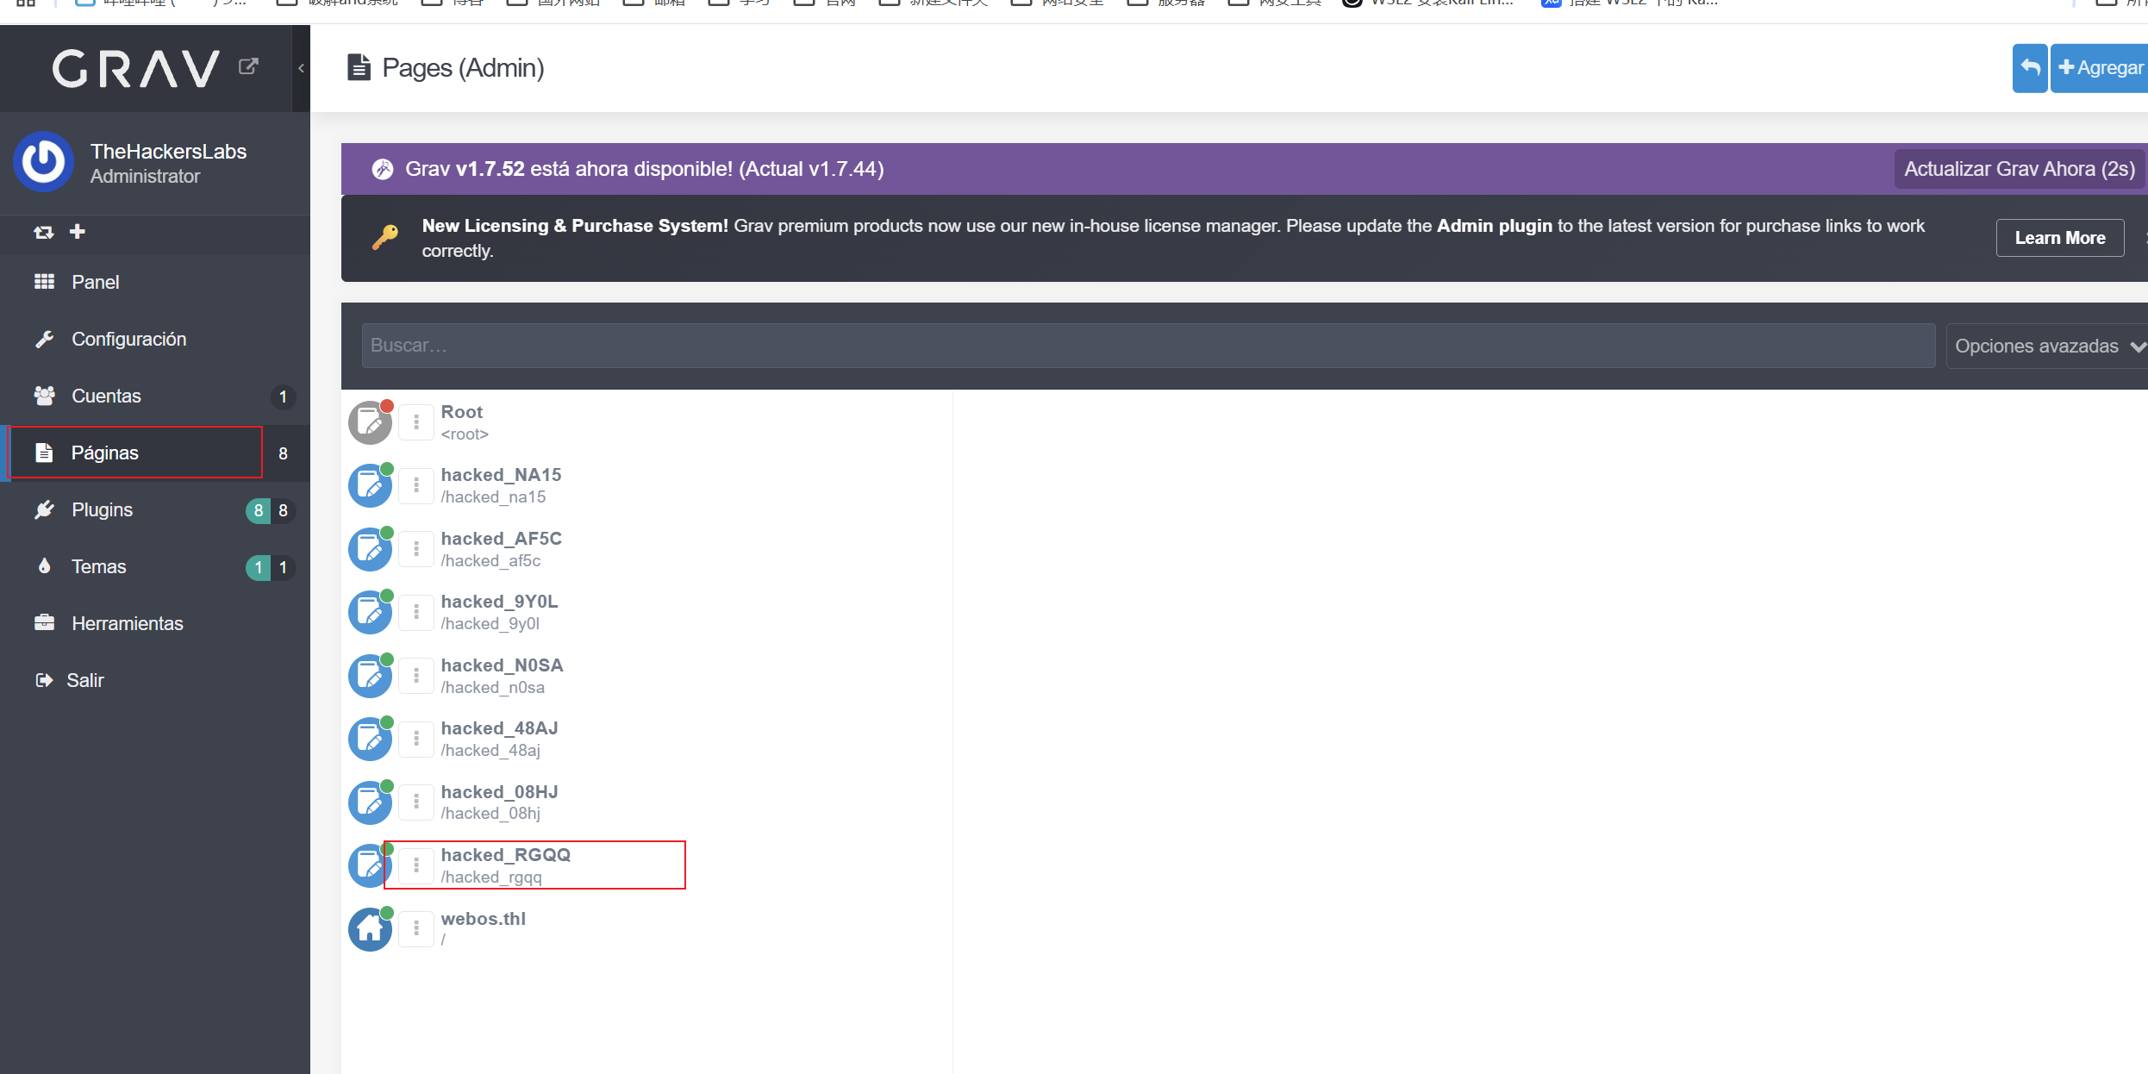Click the Grav rocket icon in update banner
Viewport: 2148px width, 1074px height.
pyautogui.click(x=383, y=169)
